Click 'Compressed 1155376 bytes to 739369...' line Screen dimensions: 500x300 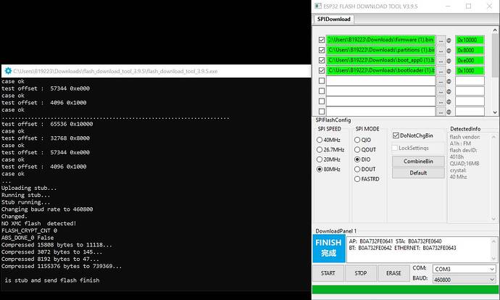62,266
